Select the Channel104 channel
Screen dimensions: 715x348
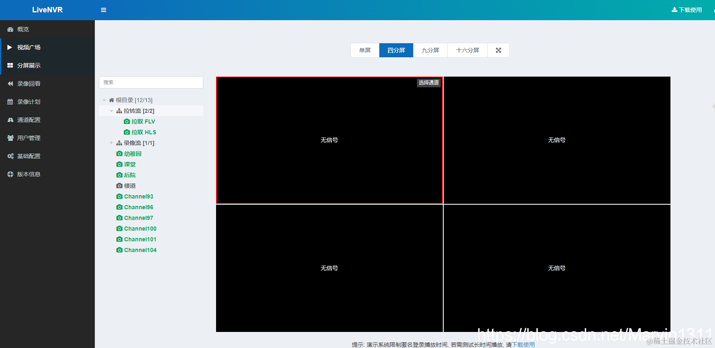coord(140,250)
